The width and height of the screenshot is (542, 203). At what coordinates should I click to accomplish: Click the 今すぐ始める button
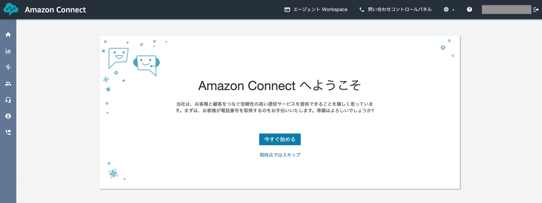(x=280, y=140)
